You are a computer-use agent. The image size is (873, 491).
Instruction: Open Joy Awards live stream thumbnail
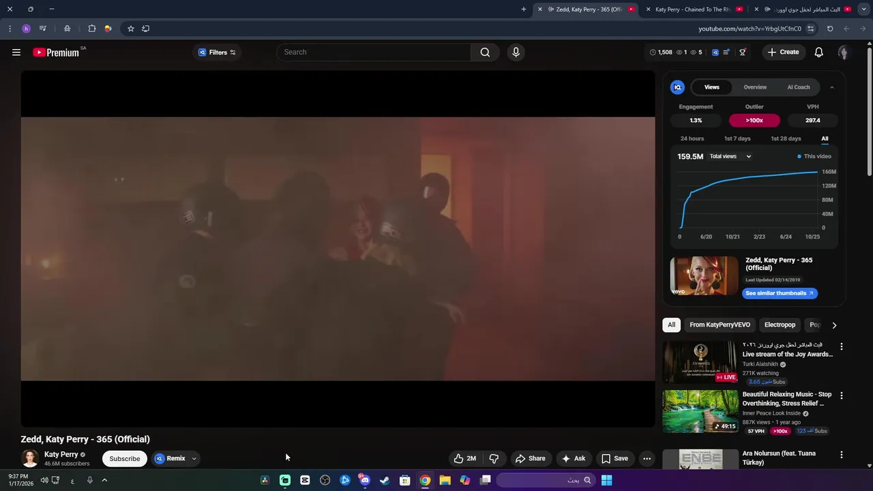click(700, 362)
